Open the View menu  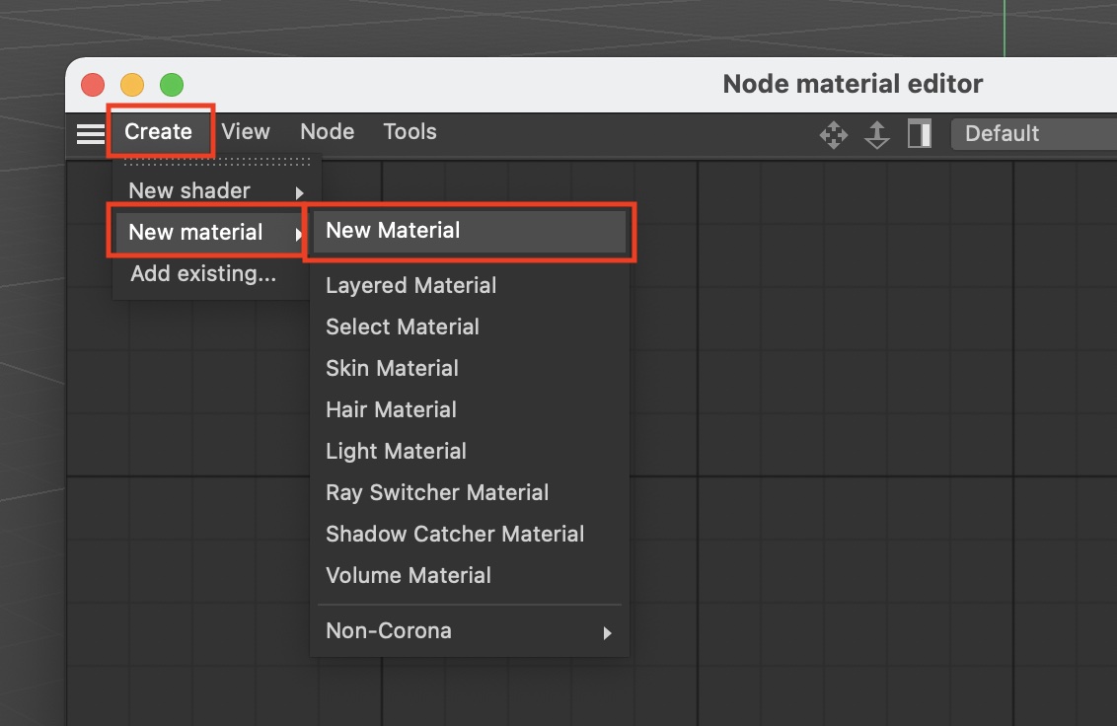246,132
